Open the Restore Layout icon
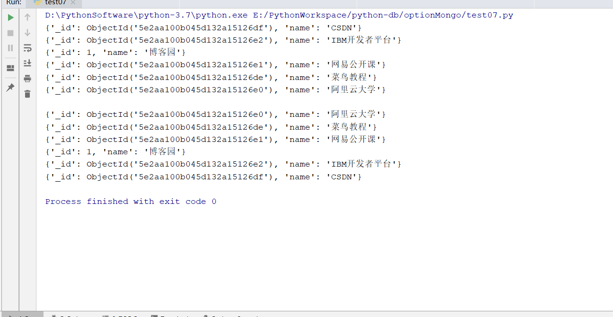Screen dimensions: 613x317 pyautogui.click(x=10, y=68)
